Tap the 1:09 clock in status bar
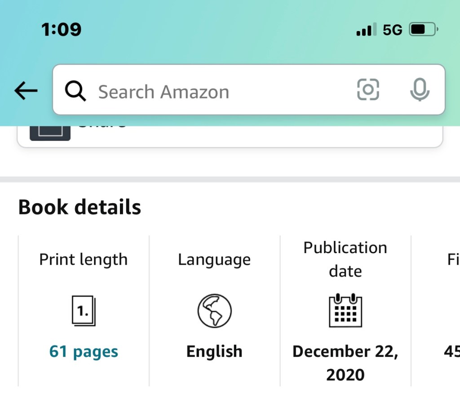 pyautogui.click(x=61, y=30)
